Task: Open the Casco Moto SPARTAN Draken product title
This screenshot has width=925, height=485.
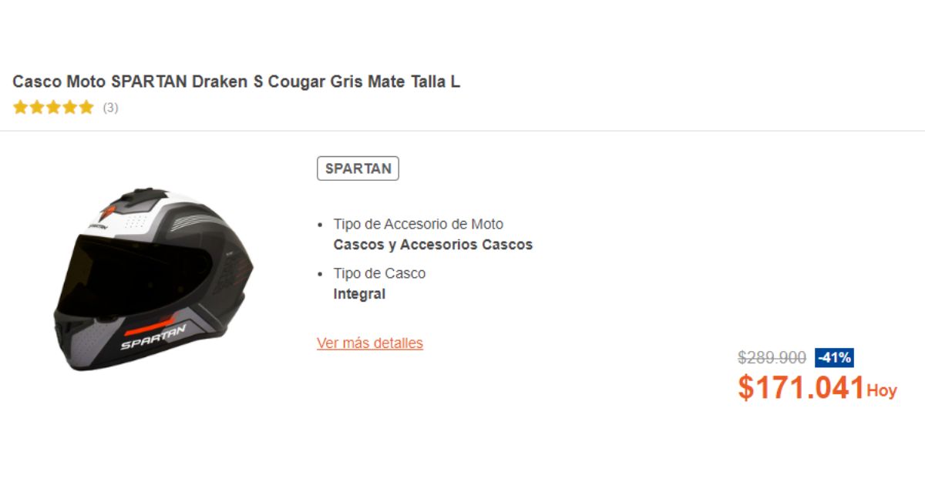Action: click(236, 82)
